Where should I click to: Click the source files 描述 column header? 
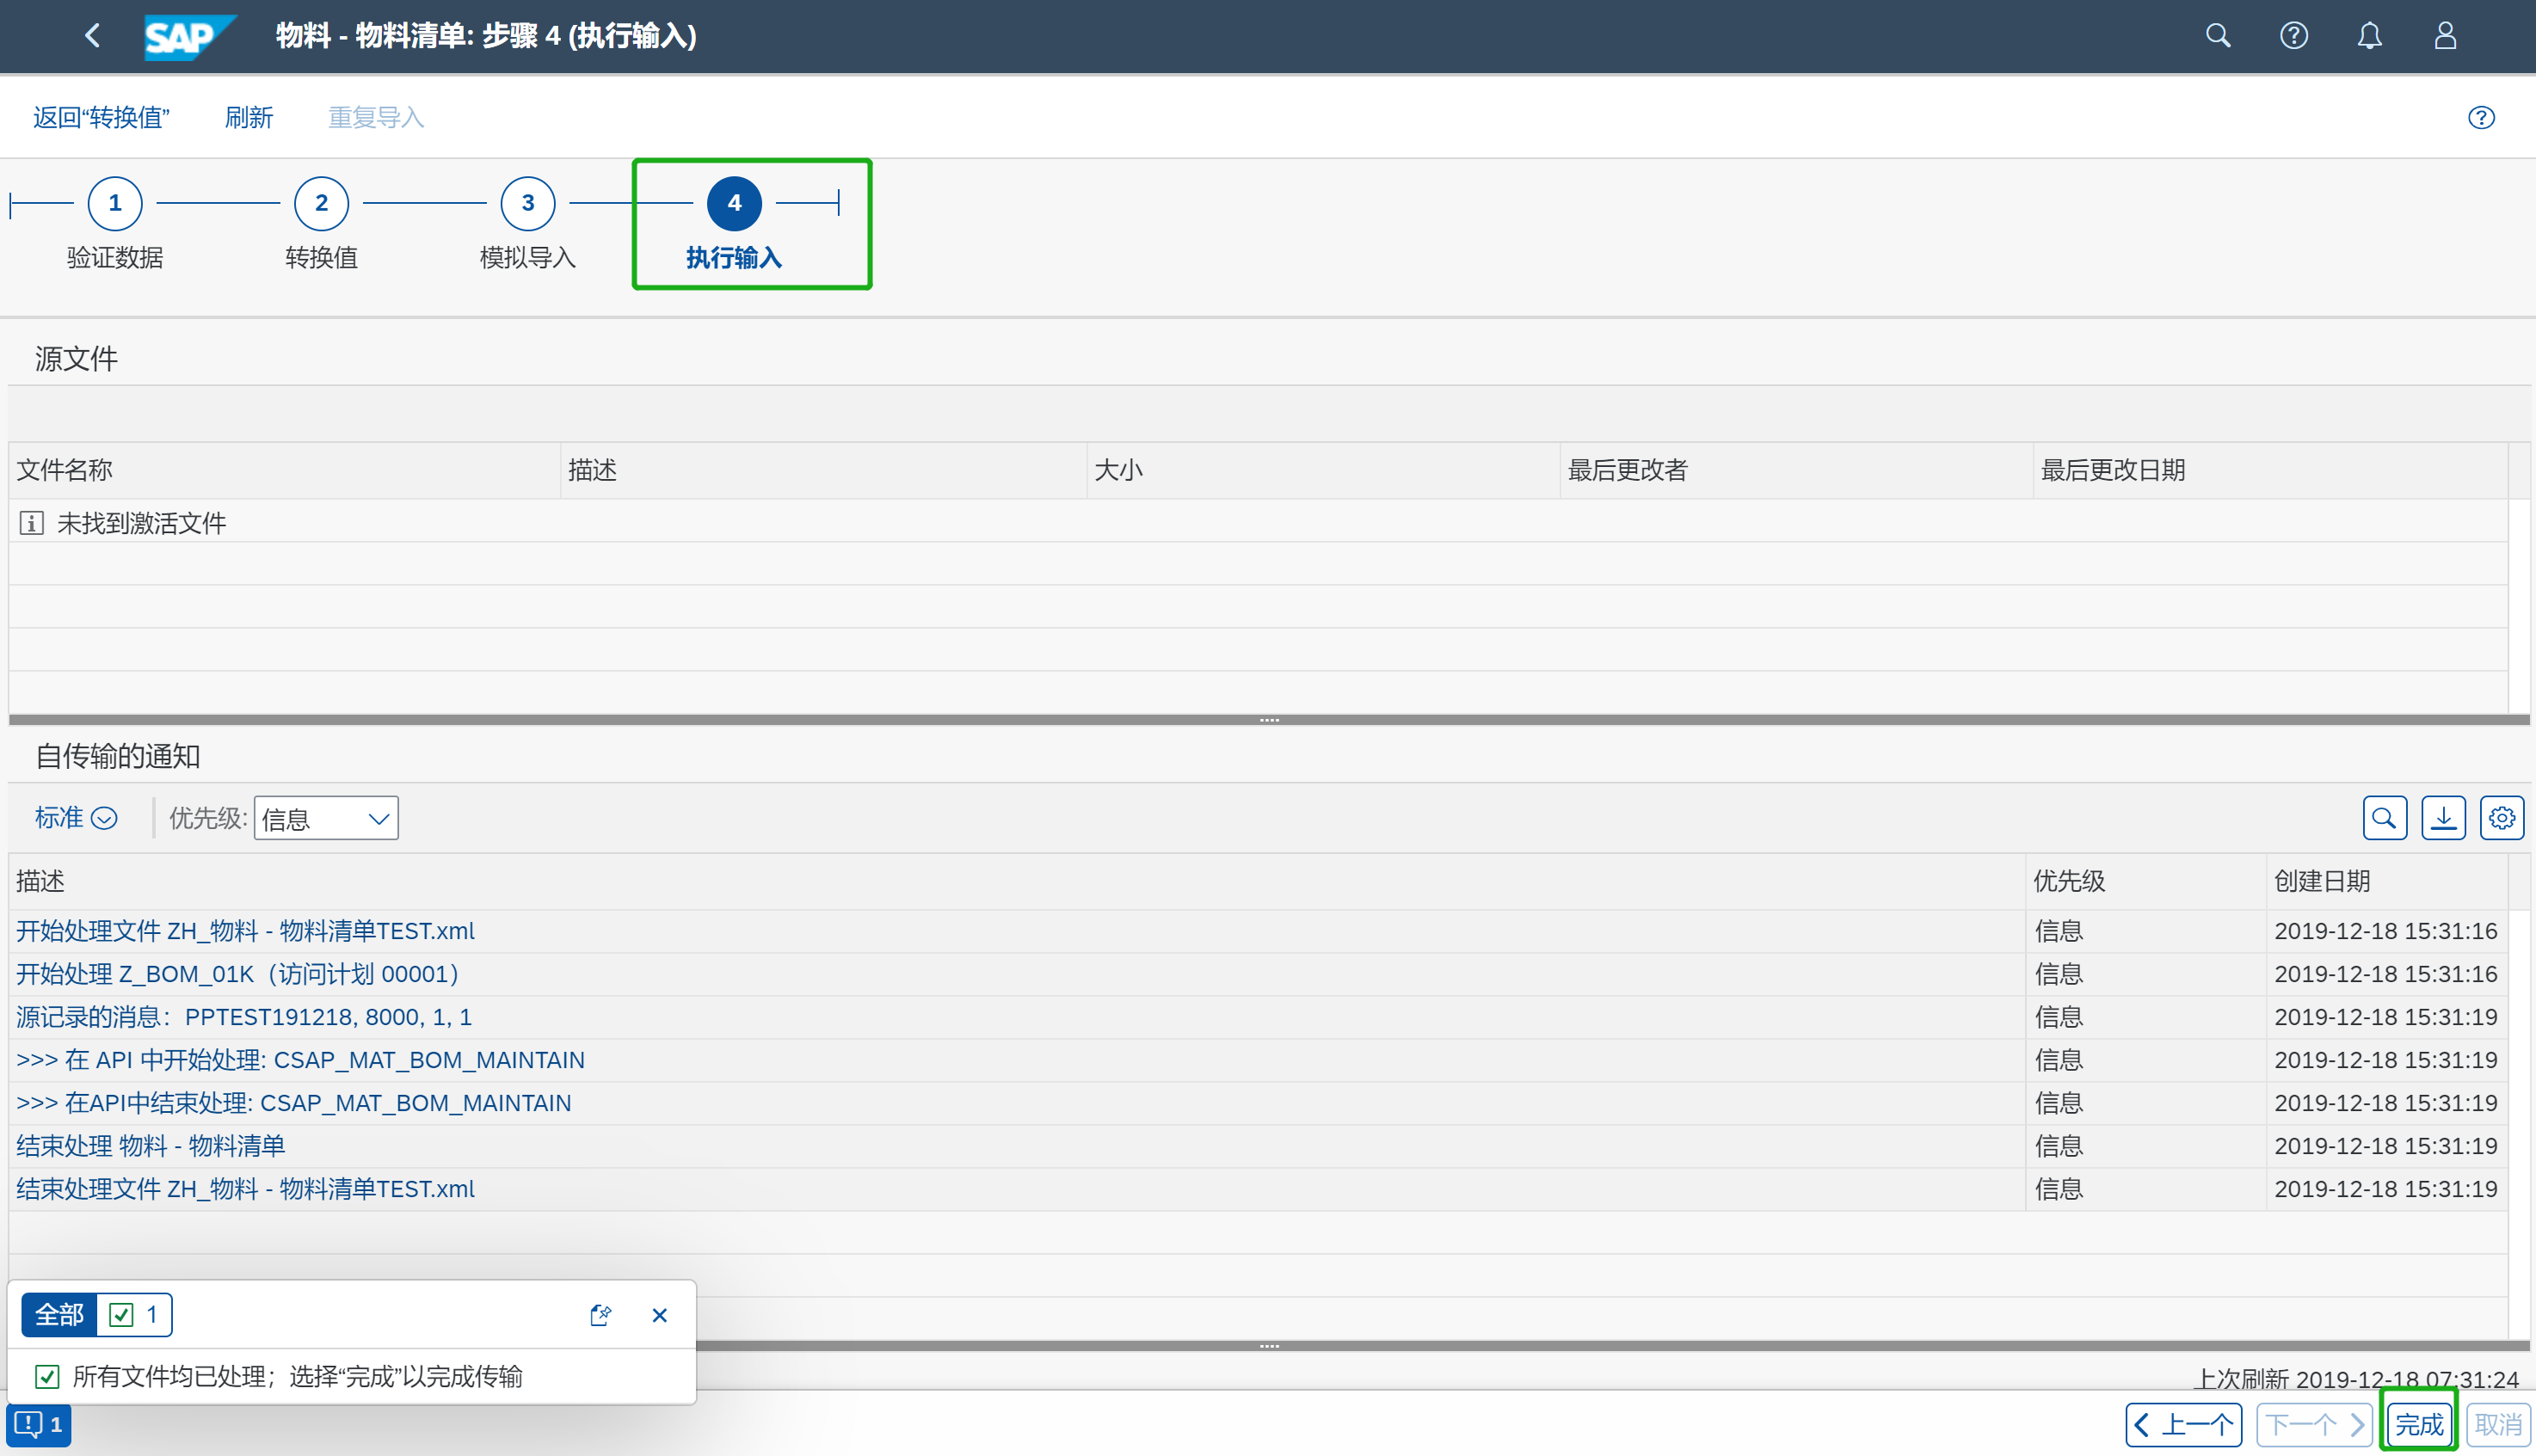point(824,470)
